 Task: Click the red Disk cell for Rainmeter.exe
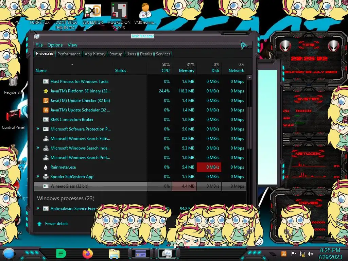[209, 167]
